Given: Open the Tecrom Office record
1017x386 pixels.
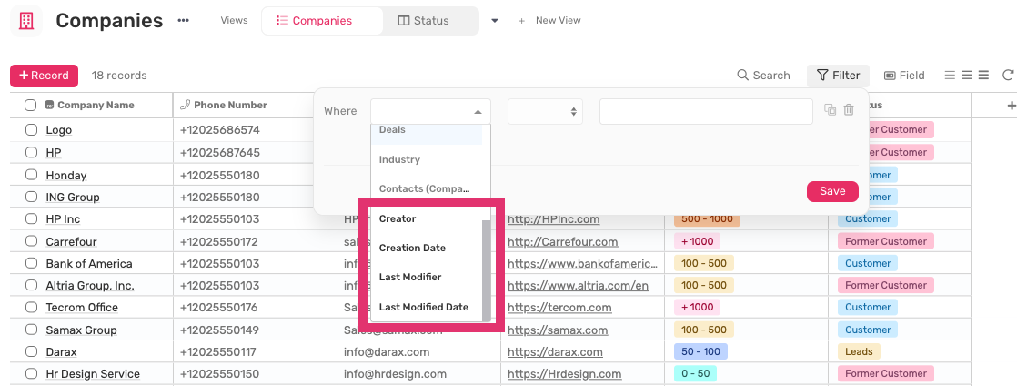Looking at the screenshot, I should coord(82,308).
